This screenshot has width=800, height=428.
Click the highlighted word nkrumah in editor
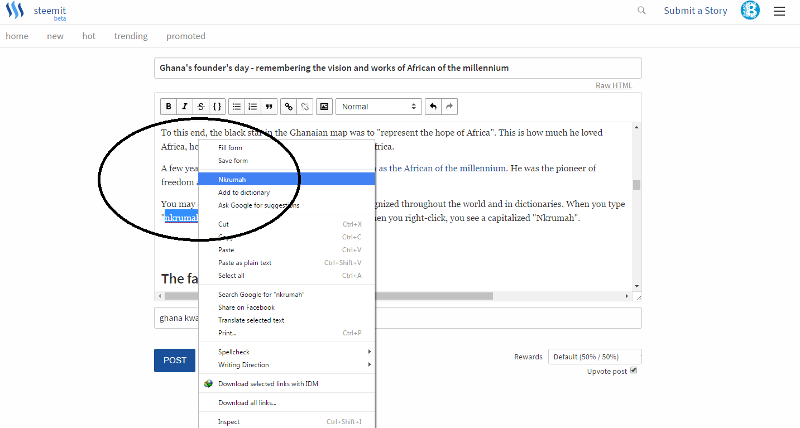(x=181, y=218)
